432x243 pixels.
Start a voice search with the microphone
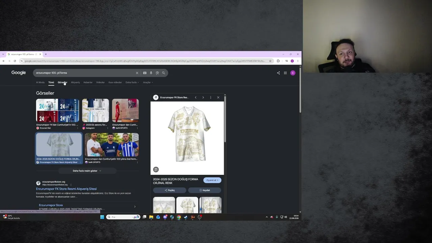151,73
